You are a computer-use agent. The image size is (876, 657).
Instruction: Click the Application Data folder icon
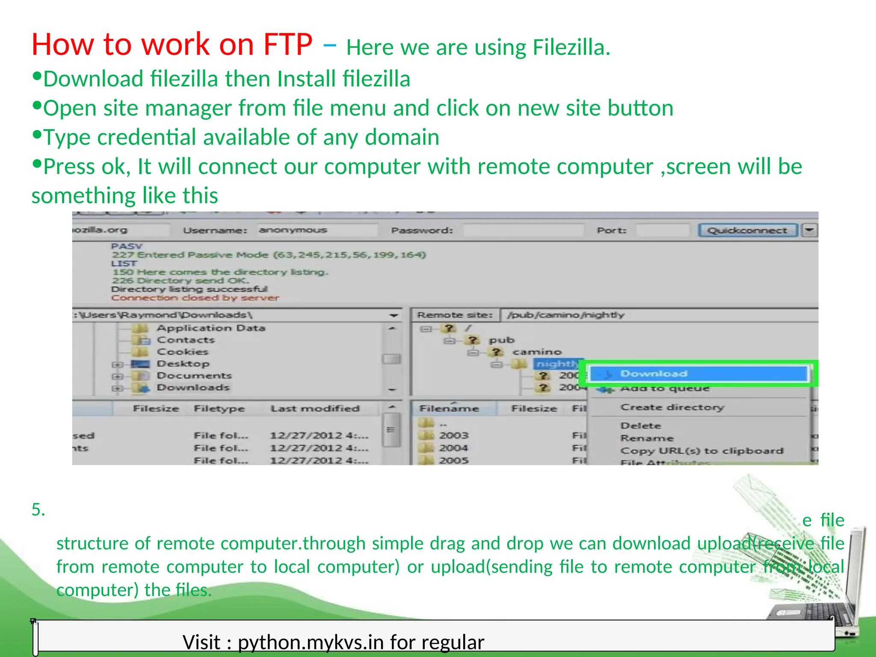pos(140,328)
